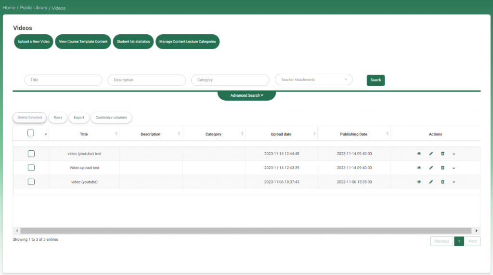View the 'Video upload test' entry via eye icon

pyautogui.click(x=419, y=168)
